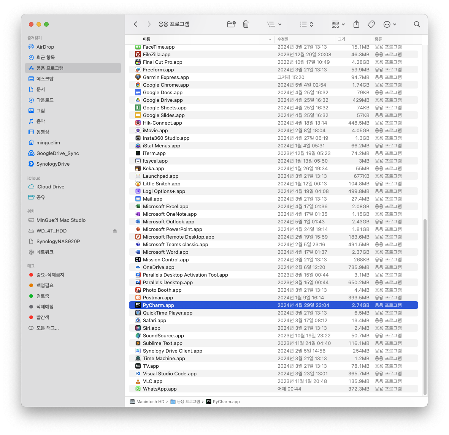Select 데스크탑 in the sidebar
The width and height of the screenshot is (449, 435).
pyautogui.click(x=73, y=79)
